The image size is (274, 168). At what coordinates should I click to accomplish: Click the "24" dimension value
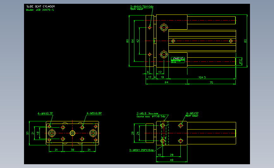138,133
